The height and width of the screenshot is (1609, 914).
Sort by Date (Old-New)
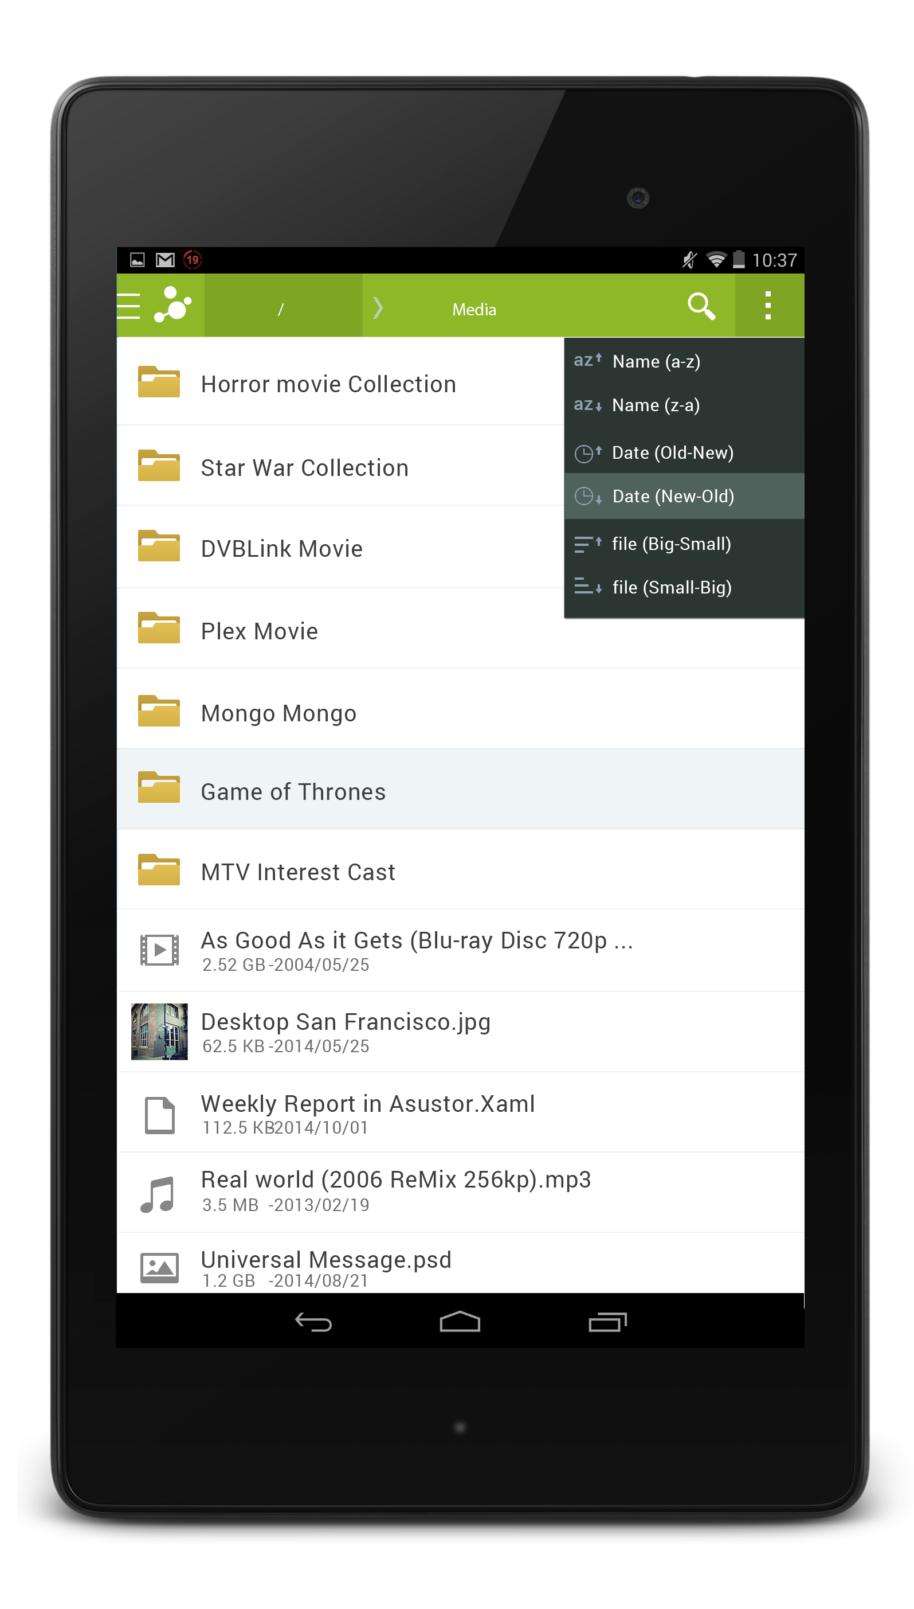(684, 452)
